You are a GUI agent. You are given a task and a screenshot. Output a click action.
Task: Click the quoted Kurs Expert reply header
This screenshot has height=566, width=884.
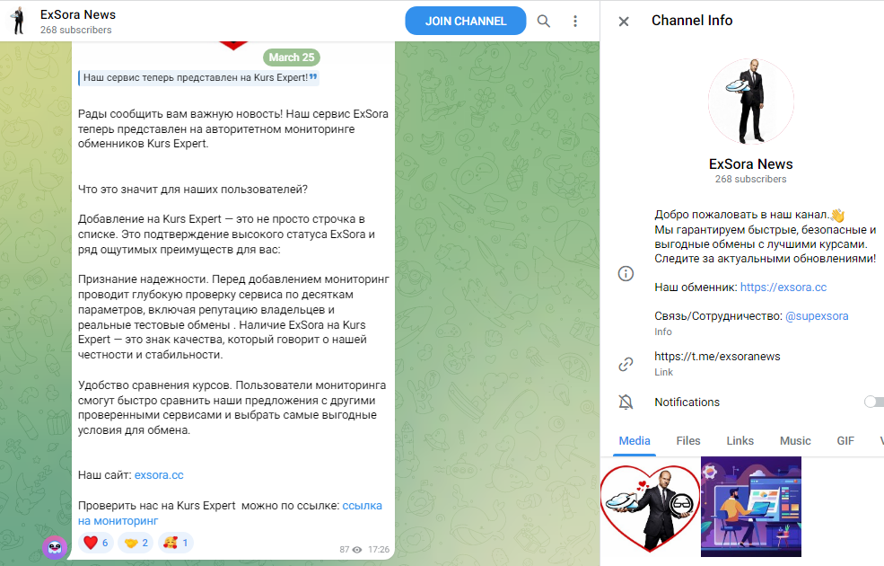coord(199,78)
